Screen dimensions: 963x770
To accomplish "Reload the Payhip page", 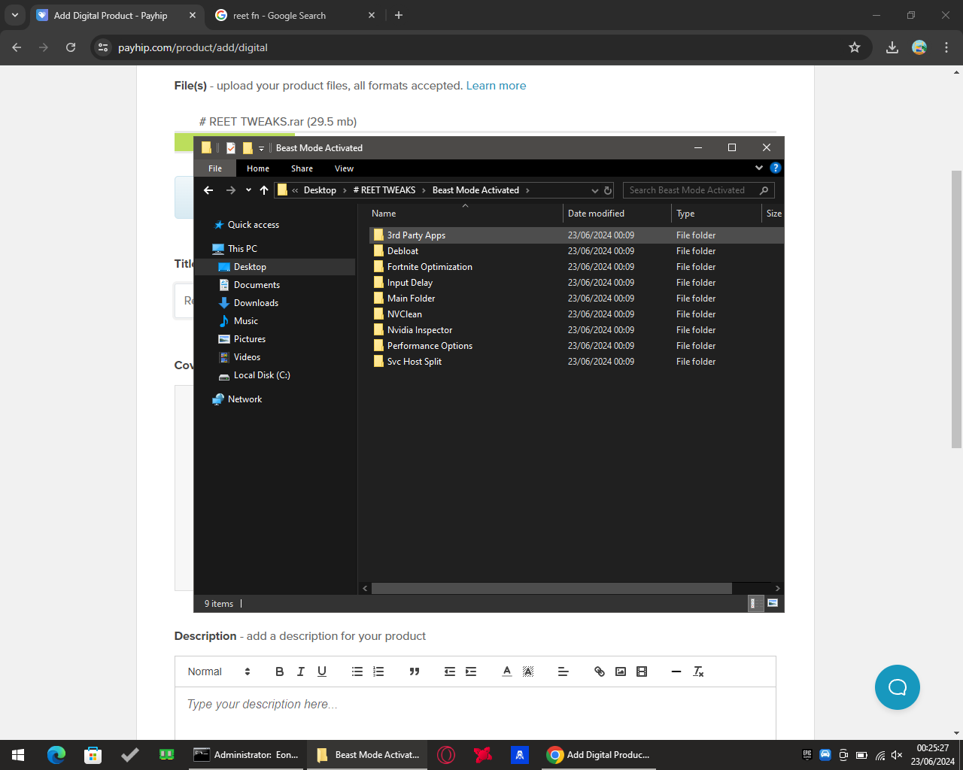I will point(71,47).
